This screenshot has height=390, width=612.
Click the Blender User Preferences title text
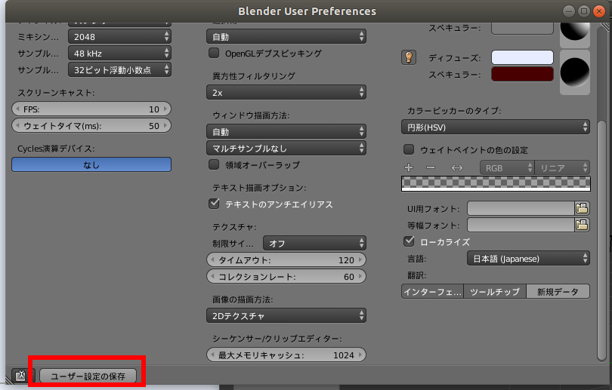click(308, 11)
